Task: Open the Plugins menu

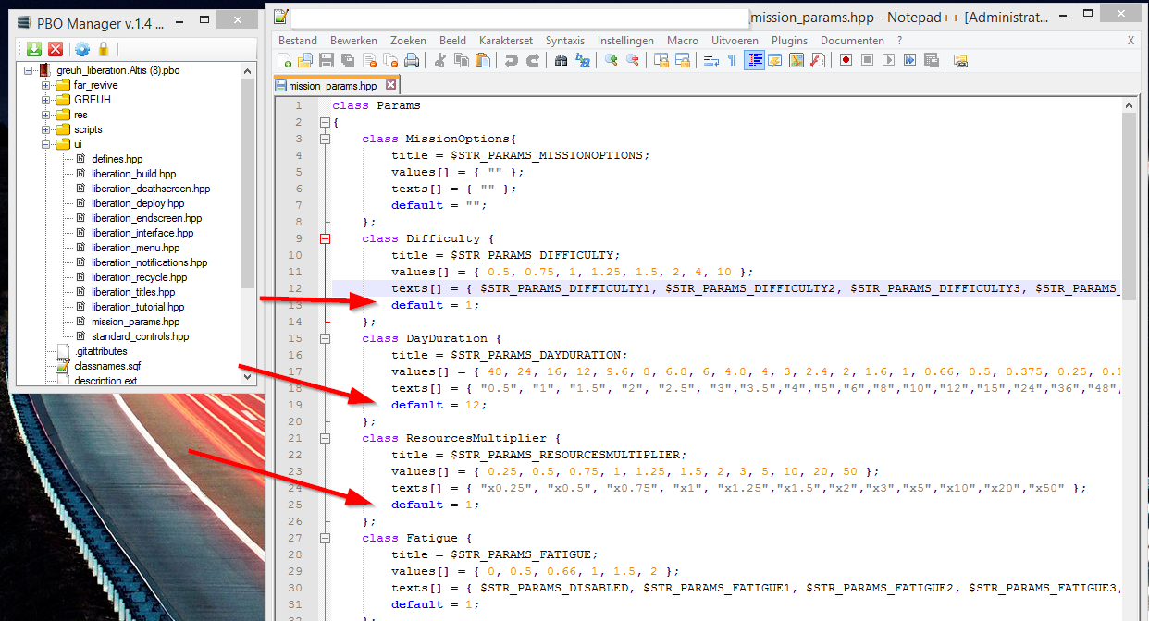Action: [789, 41]
